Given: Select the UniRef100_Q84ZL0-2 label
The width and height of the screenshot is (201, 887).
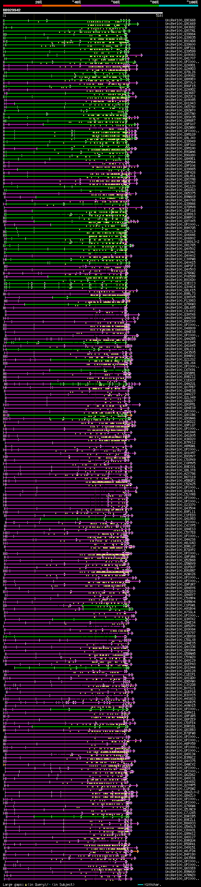Looking at the screenshot, I should point(182,792).
